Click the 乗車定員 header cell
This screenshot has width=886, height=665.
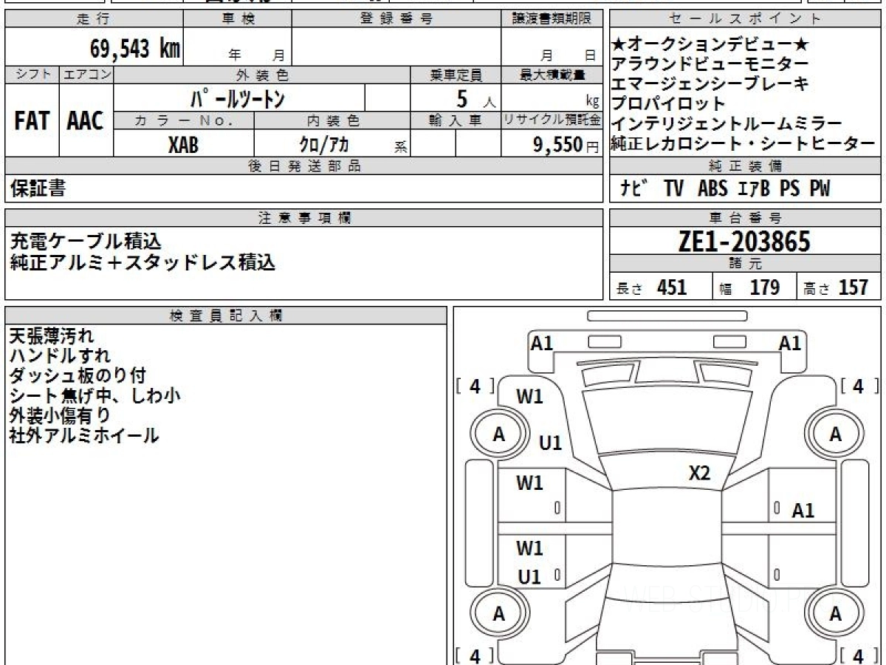point(456,75)
